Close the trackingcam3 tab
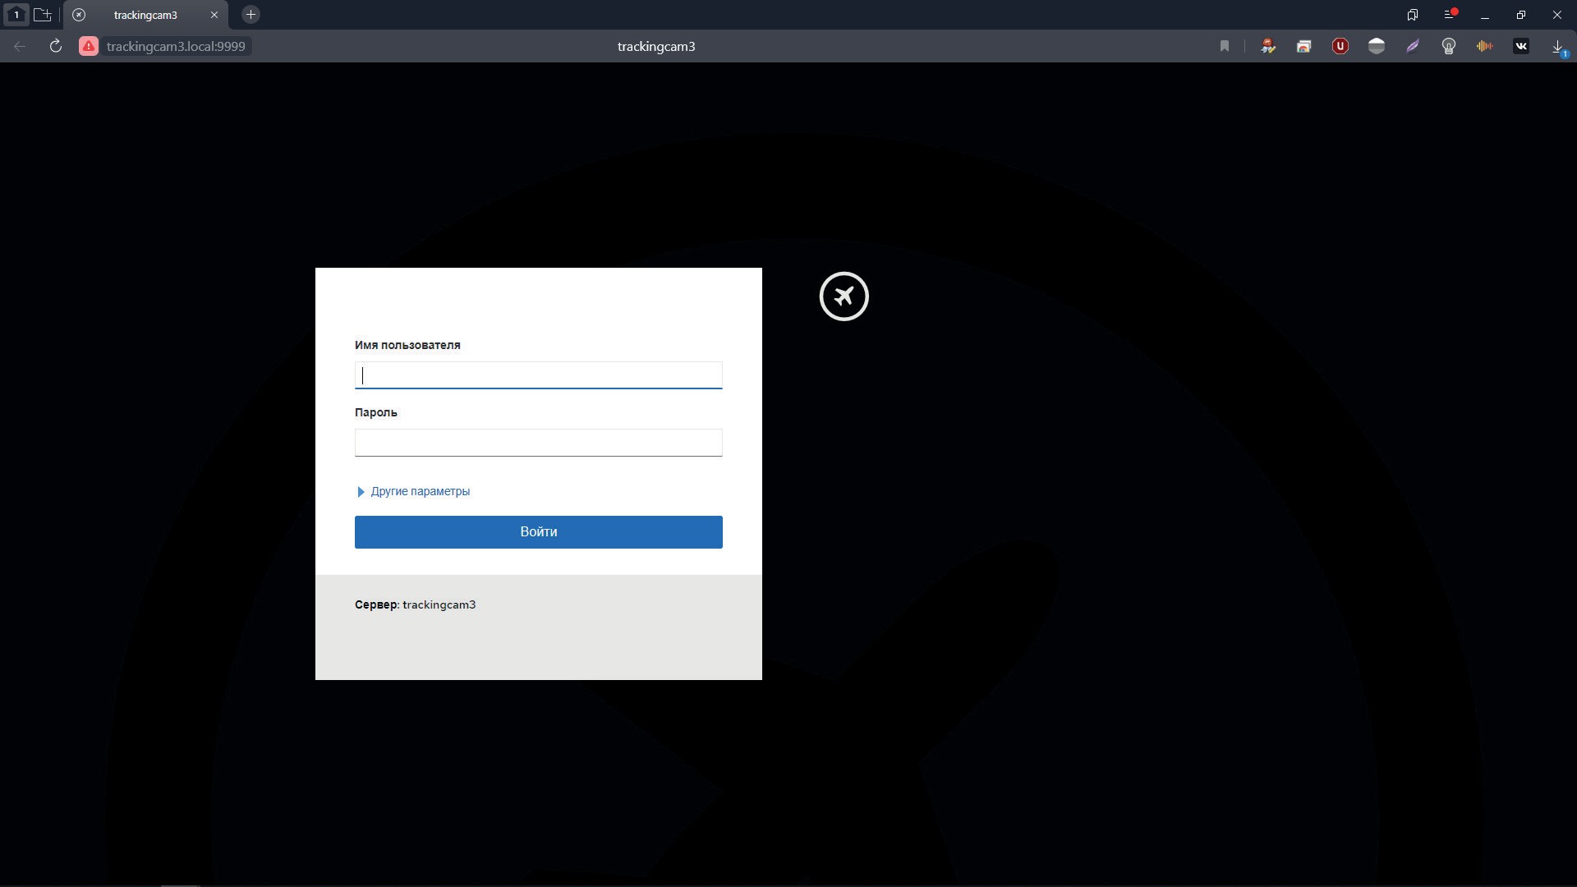 (214, 15)
